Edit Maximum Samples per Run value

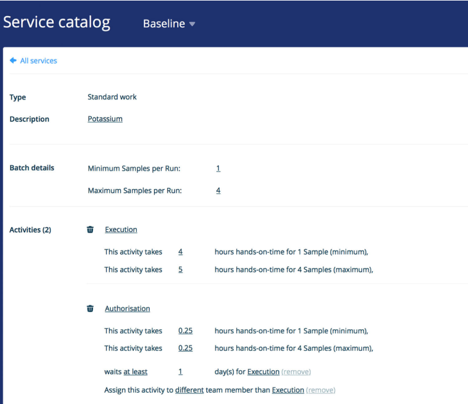coord(218,191)
